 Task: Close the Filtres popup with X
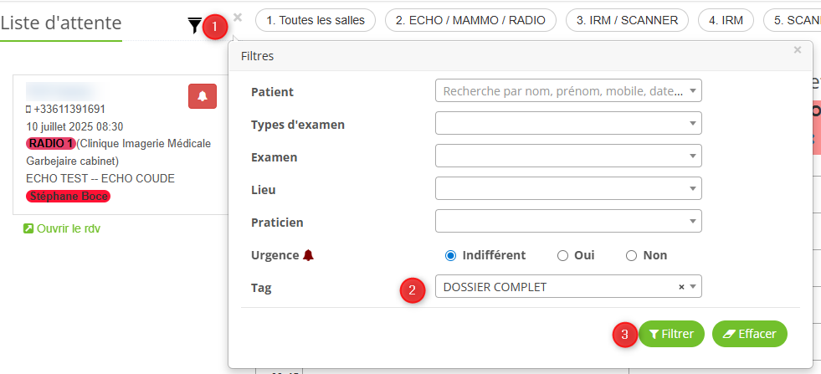click(798, 50)
